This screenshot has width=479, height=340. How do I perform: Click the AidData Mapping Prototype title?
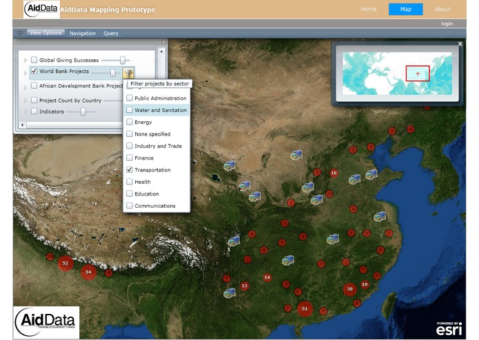tap(108, 10)
